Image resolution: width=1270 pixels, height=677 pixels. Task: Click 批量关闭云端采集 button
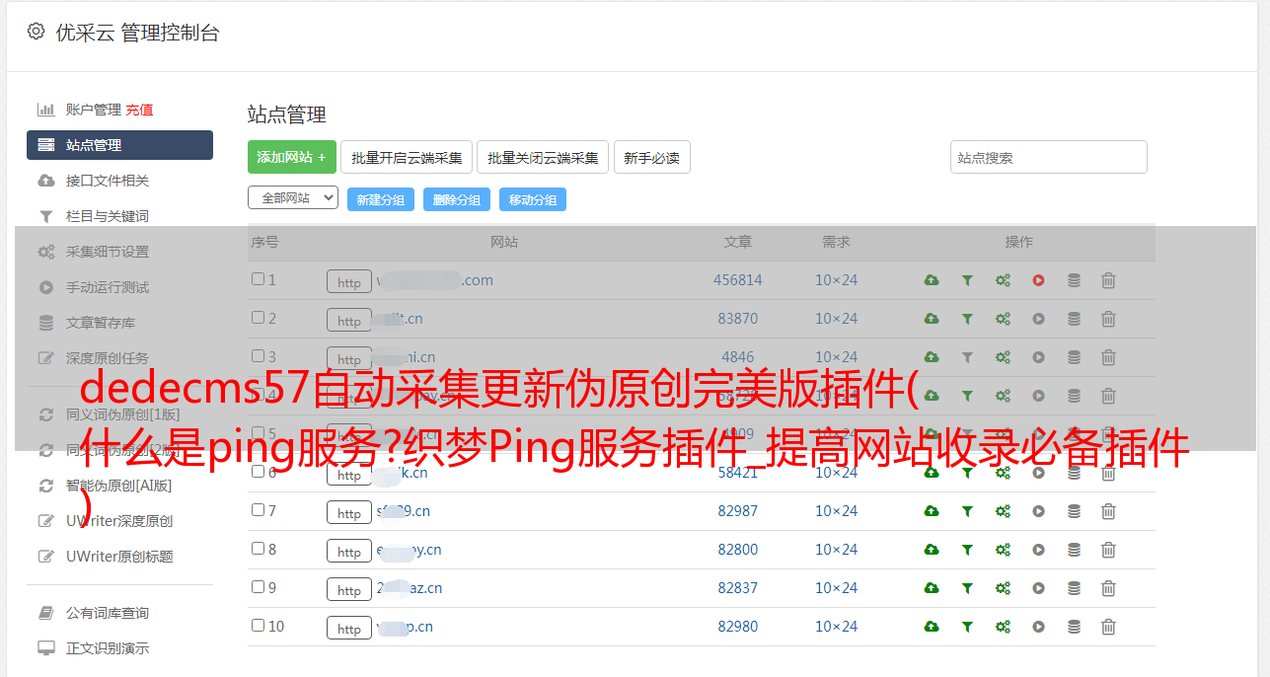[543, 157]
